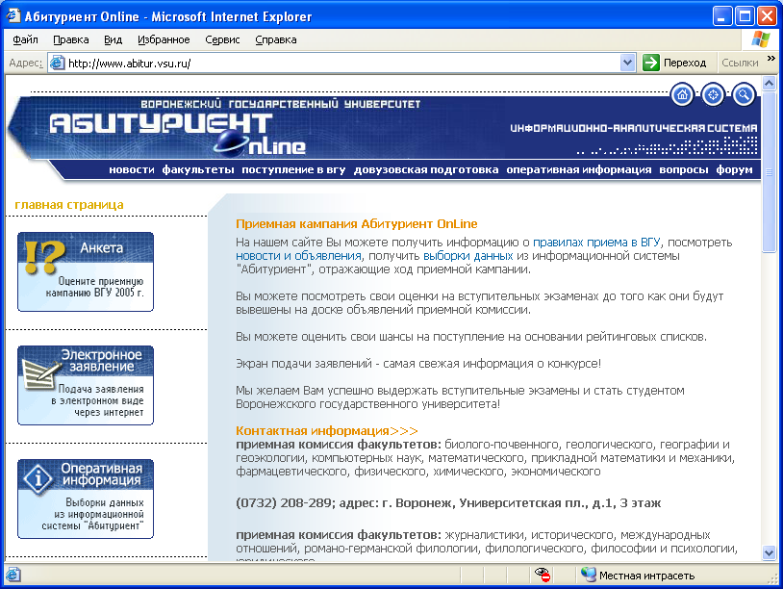783x589 pixels.
Task: Expand the Ссылки toolbar chevron
Action: [x=771, y=59]
